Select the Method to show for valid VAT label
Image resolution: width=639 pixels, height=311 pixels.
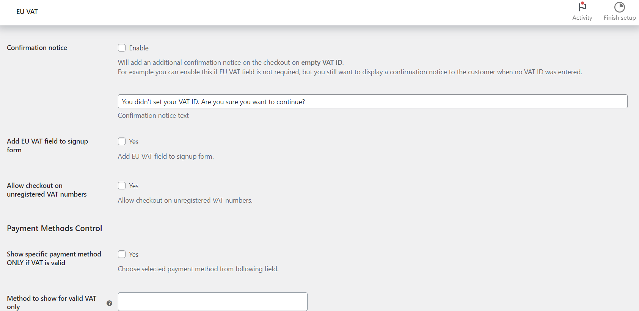coord(52,303)
